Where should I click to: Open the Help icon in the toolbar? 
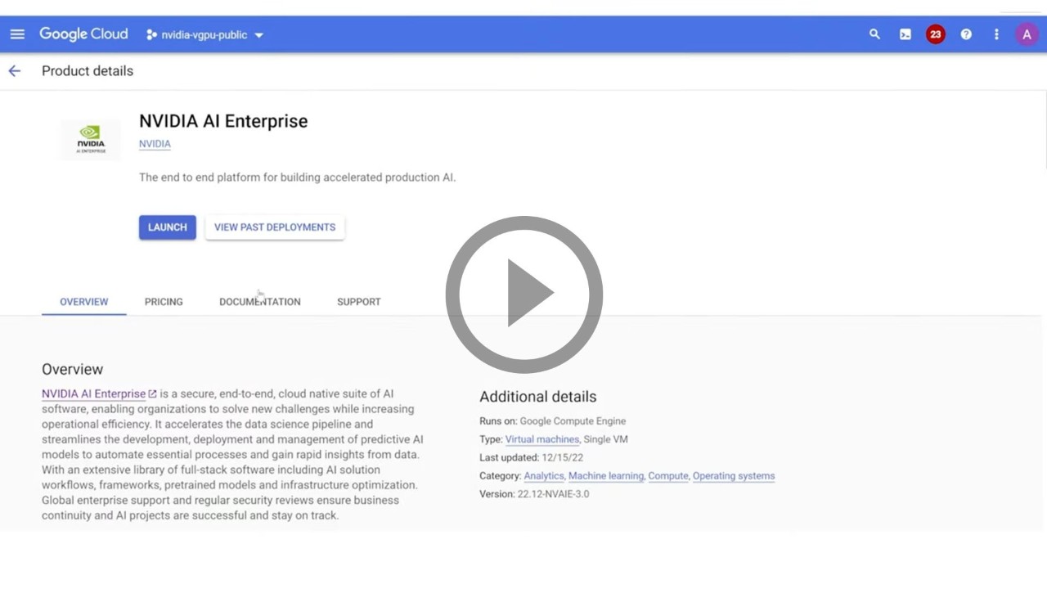click(966, 34)
